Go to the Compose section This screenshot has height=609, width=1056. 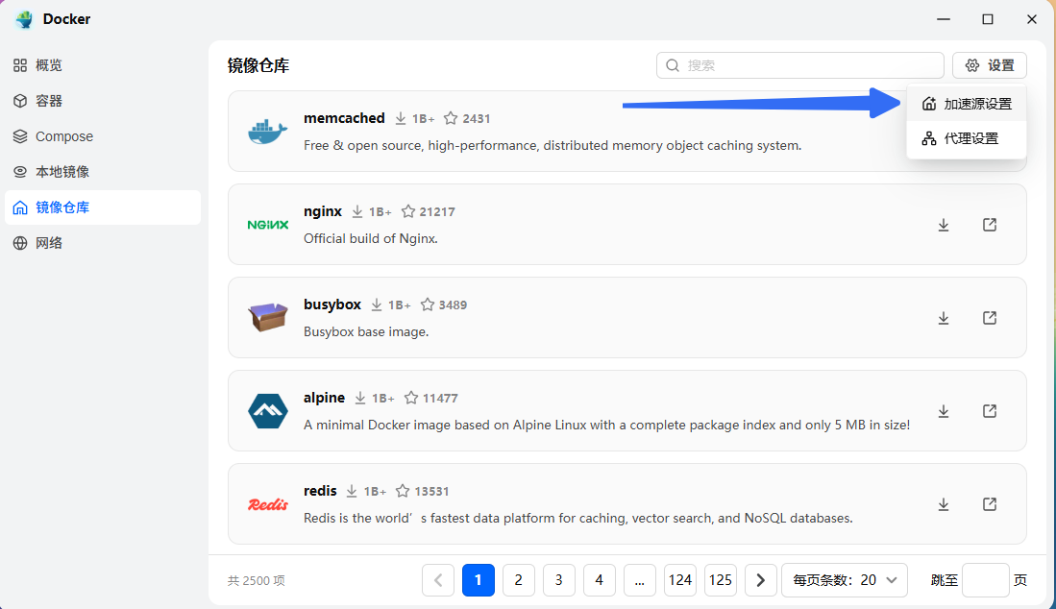click(x=103, y=136)
